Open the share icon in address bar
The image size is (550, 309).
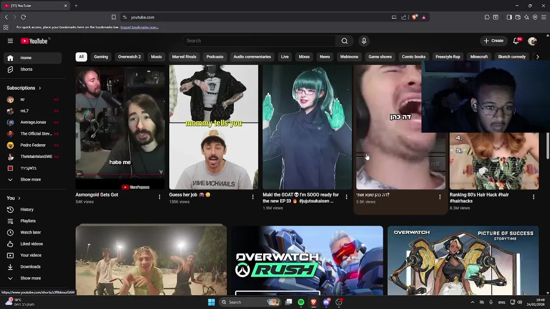[404, 17]
